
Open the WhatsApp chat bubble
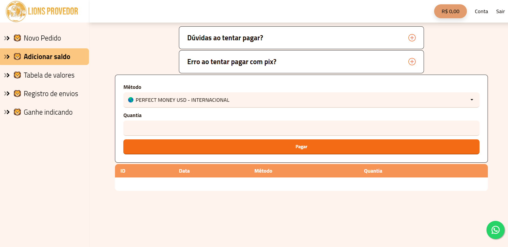[x=495, y=230]
